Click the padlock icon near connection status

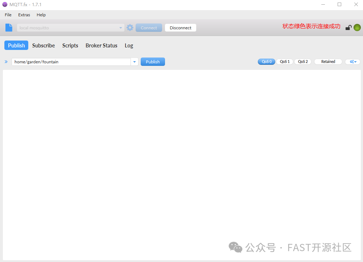pyautogui.click(x=348, y=27)
